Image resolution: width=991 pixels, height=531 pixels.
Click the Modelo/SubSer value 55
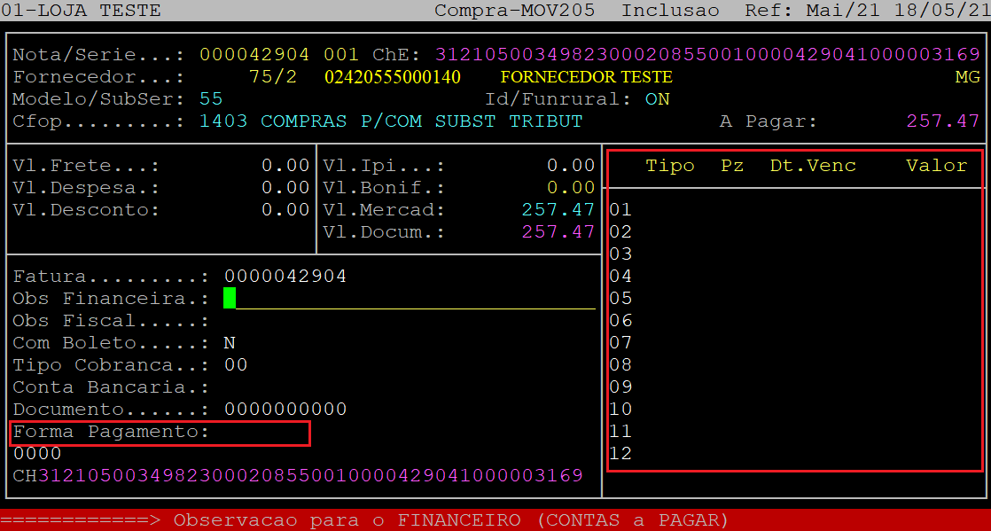[211, 99]
